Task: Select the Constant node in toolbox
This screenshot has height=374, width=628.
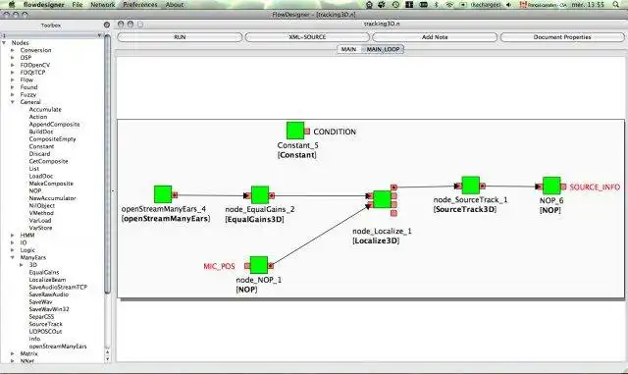Action: coord(41,146)
